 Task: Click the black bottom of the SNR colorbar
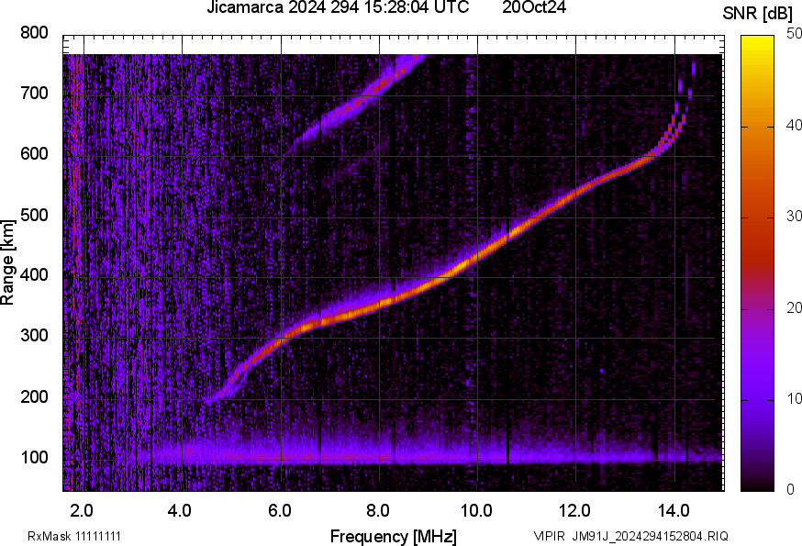click(x=758, y=485)
